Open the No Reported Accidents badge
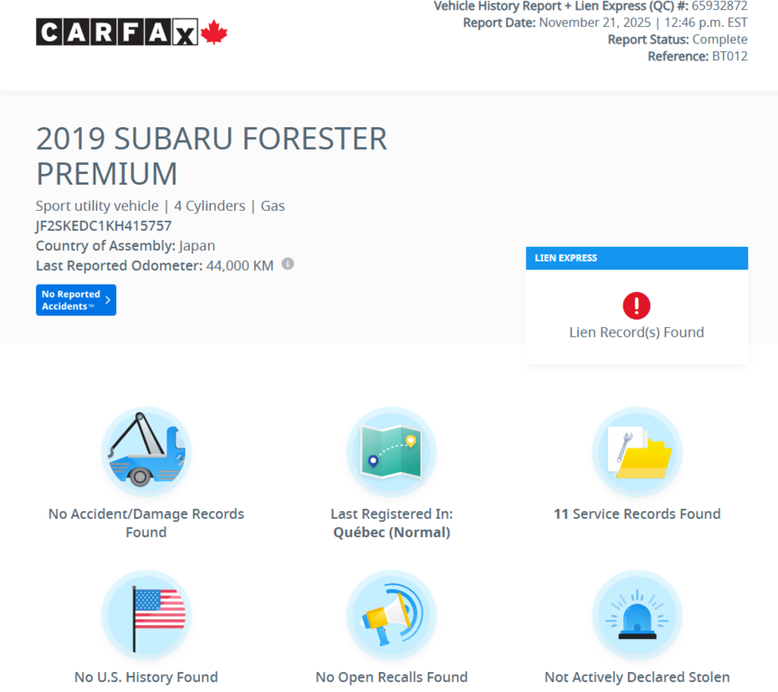Viewport: 778px width, 692px height. click(x=76, y=299)
